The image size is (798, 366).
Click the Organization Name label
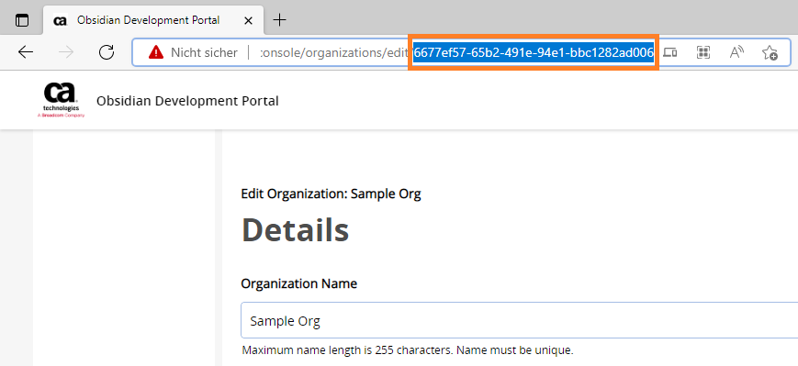click(299, 283)
